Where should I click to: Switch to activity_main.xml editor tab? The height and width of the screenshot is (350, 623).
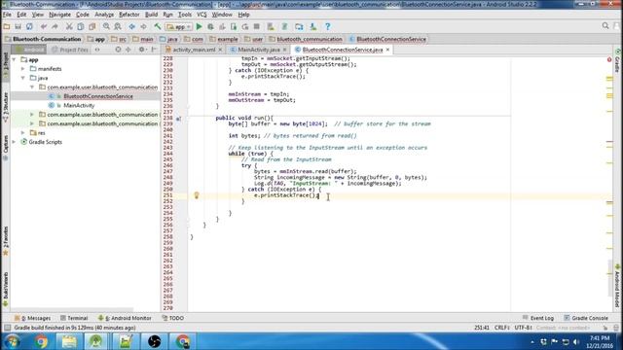(194, 50)
